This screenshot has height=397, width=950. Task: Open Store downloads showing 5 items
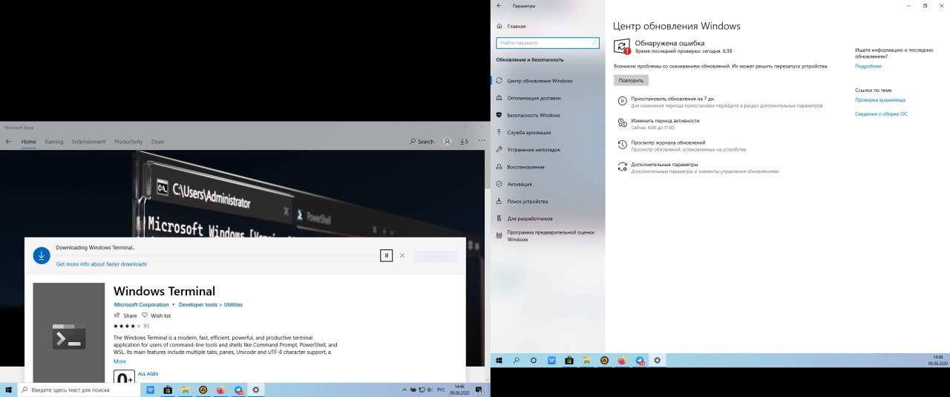click(x=464, y=142)
